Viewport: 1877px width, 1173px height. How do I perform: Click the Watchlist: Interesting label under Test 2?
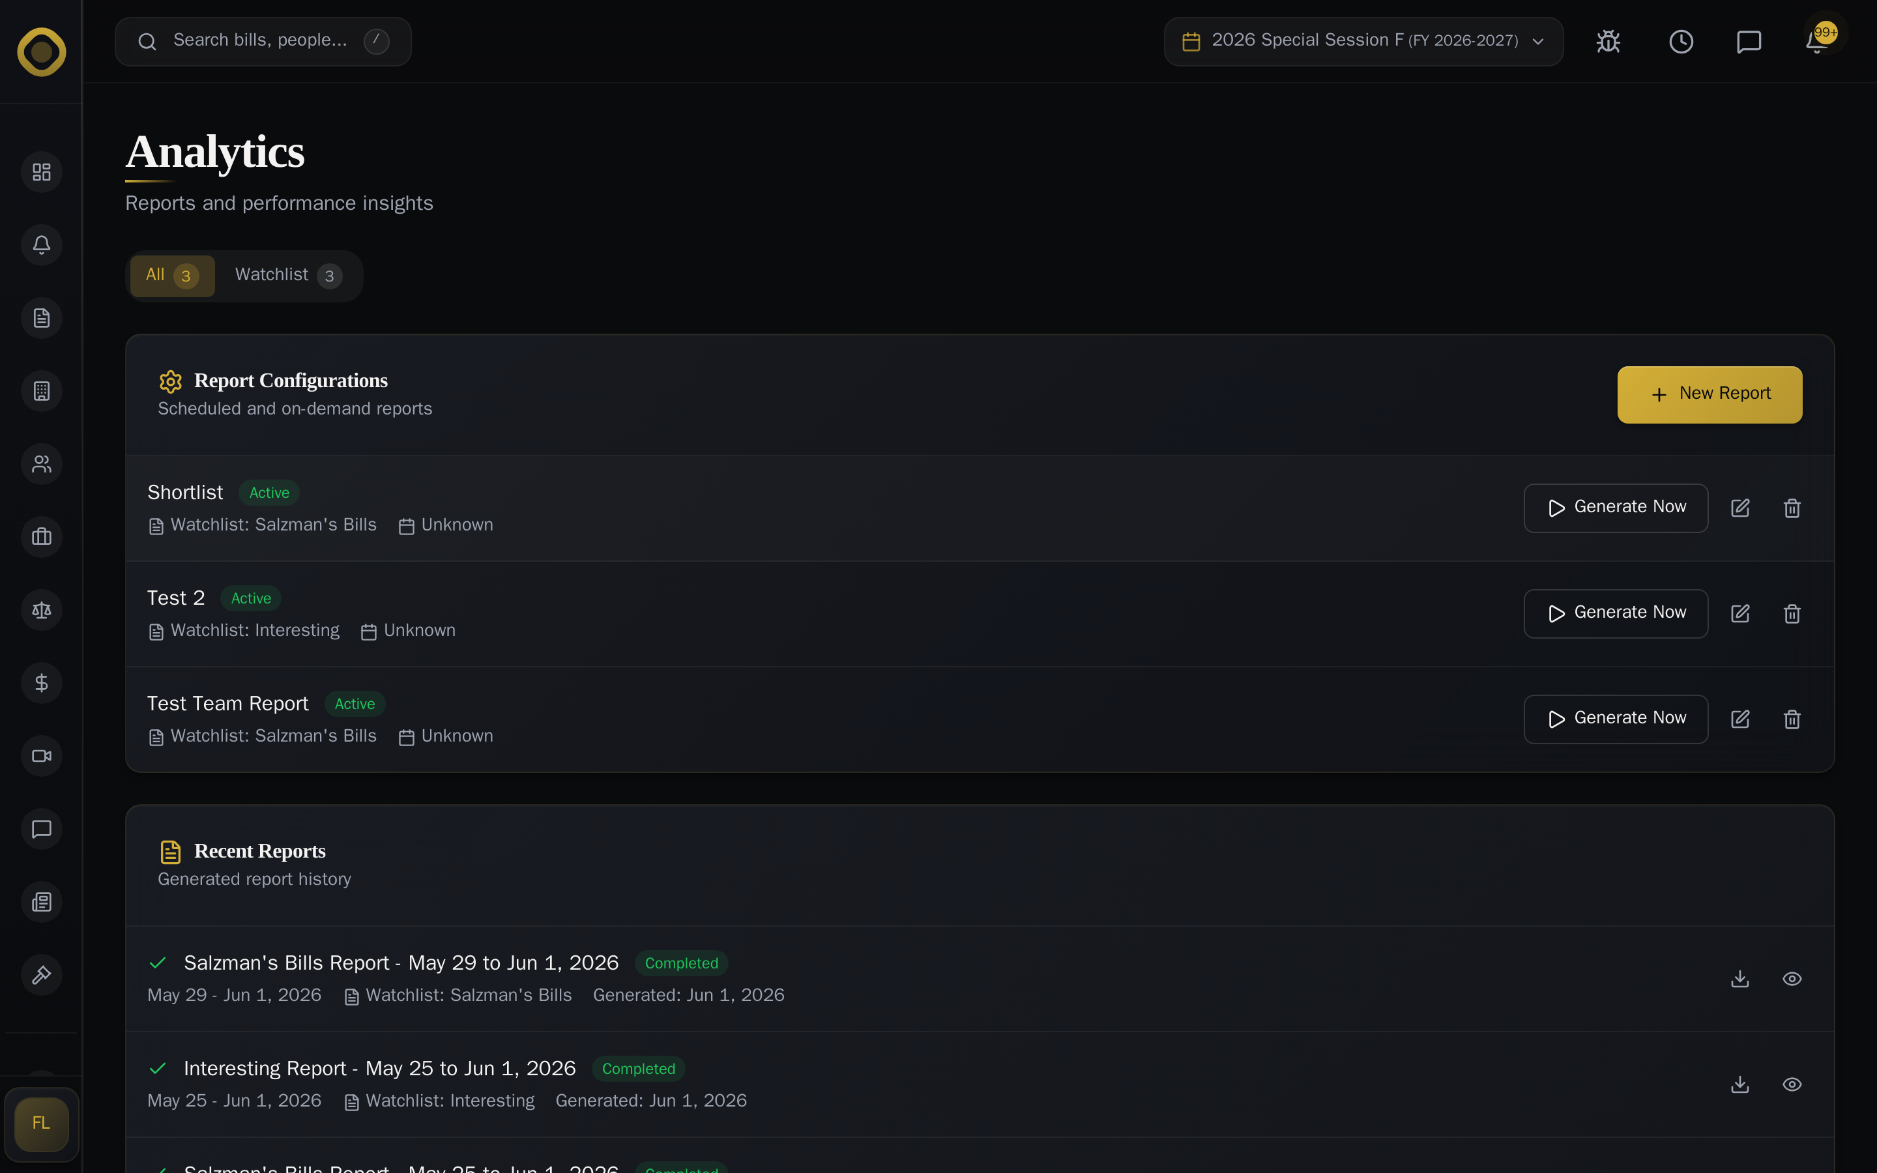coord(255,631)
